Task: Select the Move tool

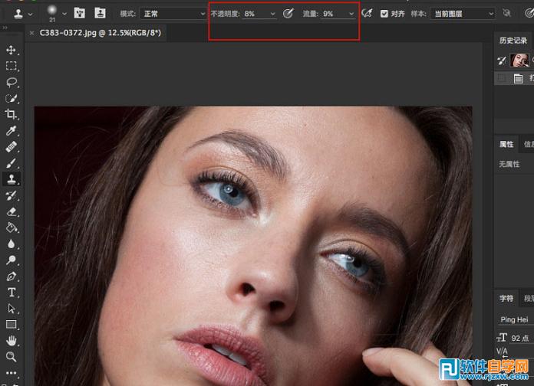Action: coord(12,50)
